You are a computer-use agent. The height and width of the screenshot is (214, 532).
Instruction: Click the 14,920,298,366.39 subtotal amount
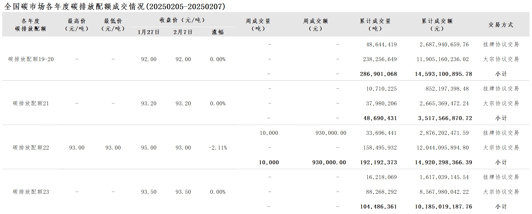tap(443, 162)
